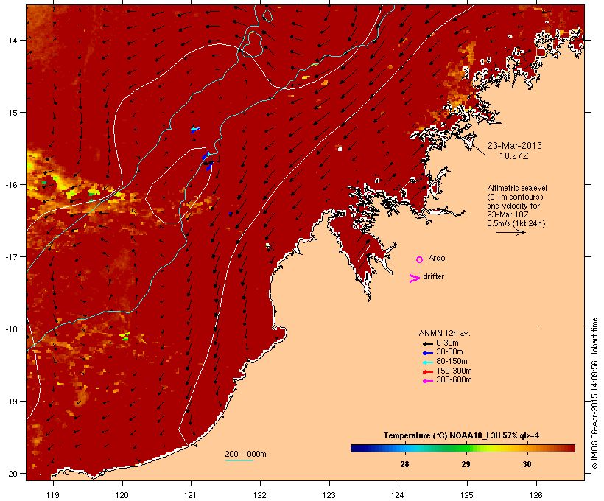Viewport: 604px width, 501px height.
Task: Click the date label 23-Mar-2013
Action: click(515, 146)
